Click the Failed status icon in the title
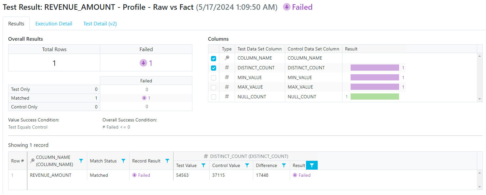The width and height of the screenshot is (486, 195). (x=286, y=7)
